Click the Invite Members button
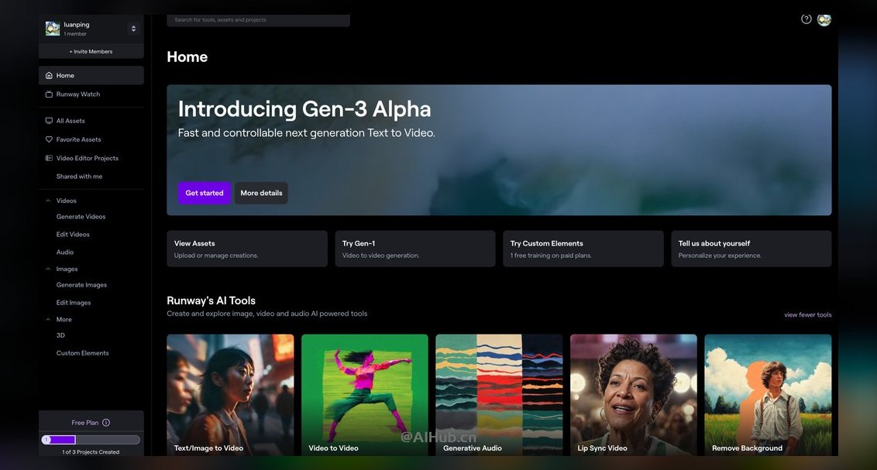 tap(91, 51)
